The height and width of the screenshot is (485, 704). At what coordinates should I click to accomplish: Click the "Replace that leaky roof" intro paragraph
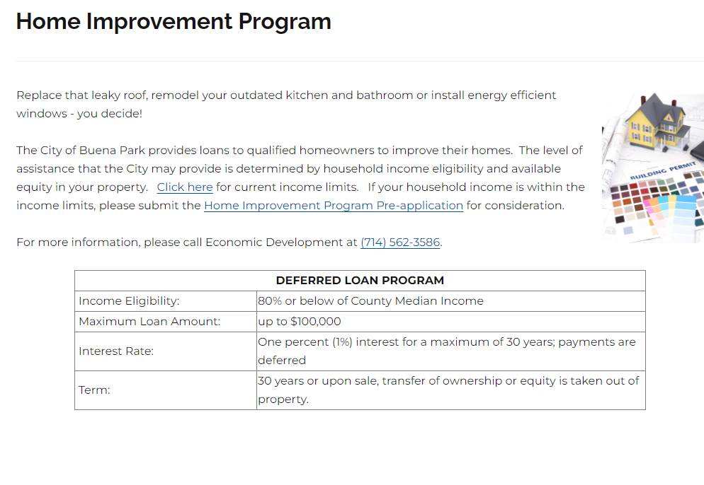point(286,105)
